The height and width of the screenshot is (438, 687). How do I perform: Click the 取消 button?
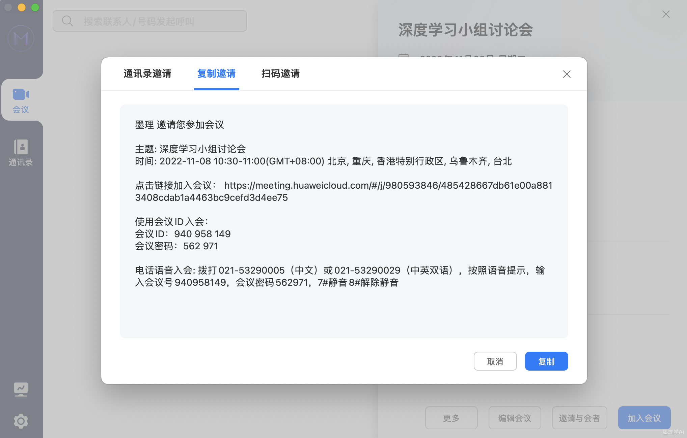495,361
